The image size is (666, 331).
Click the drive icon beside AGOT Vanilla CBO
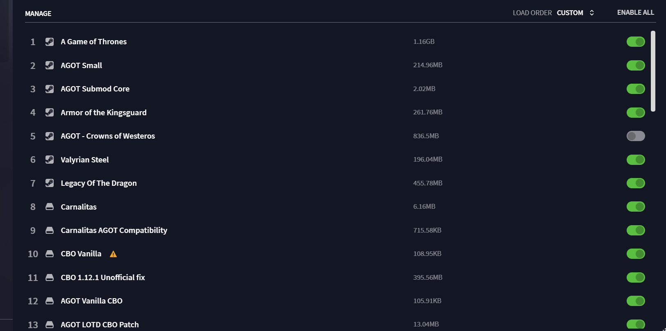[x=50, y=301]
